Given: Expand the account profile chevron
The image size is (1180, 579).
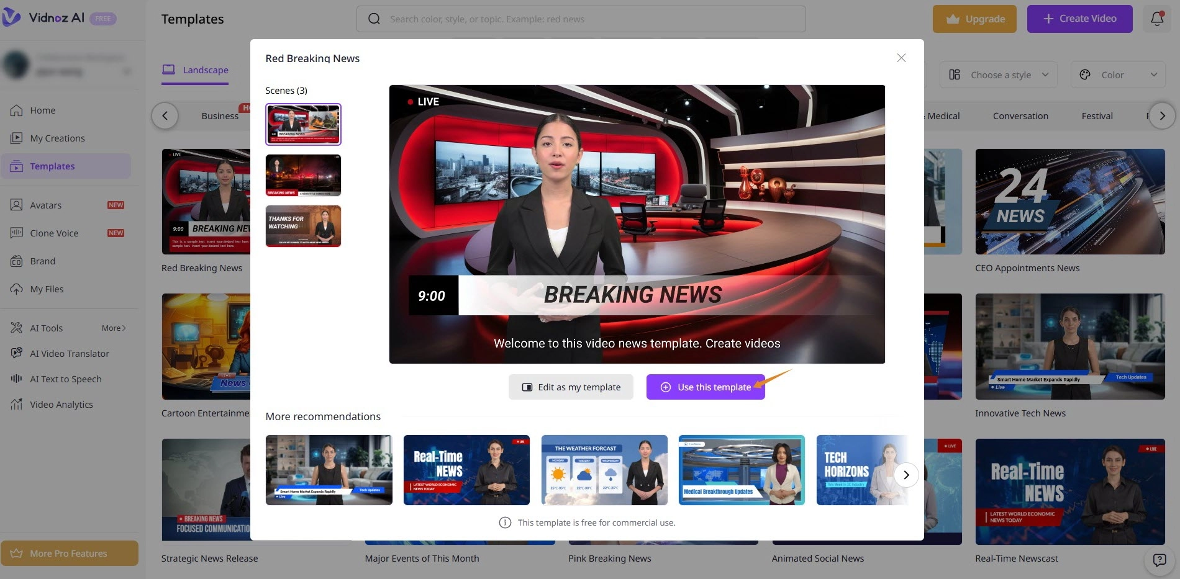Looking at the screenshot, I should click(127, 71).
